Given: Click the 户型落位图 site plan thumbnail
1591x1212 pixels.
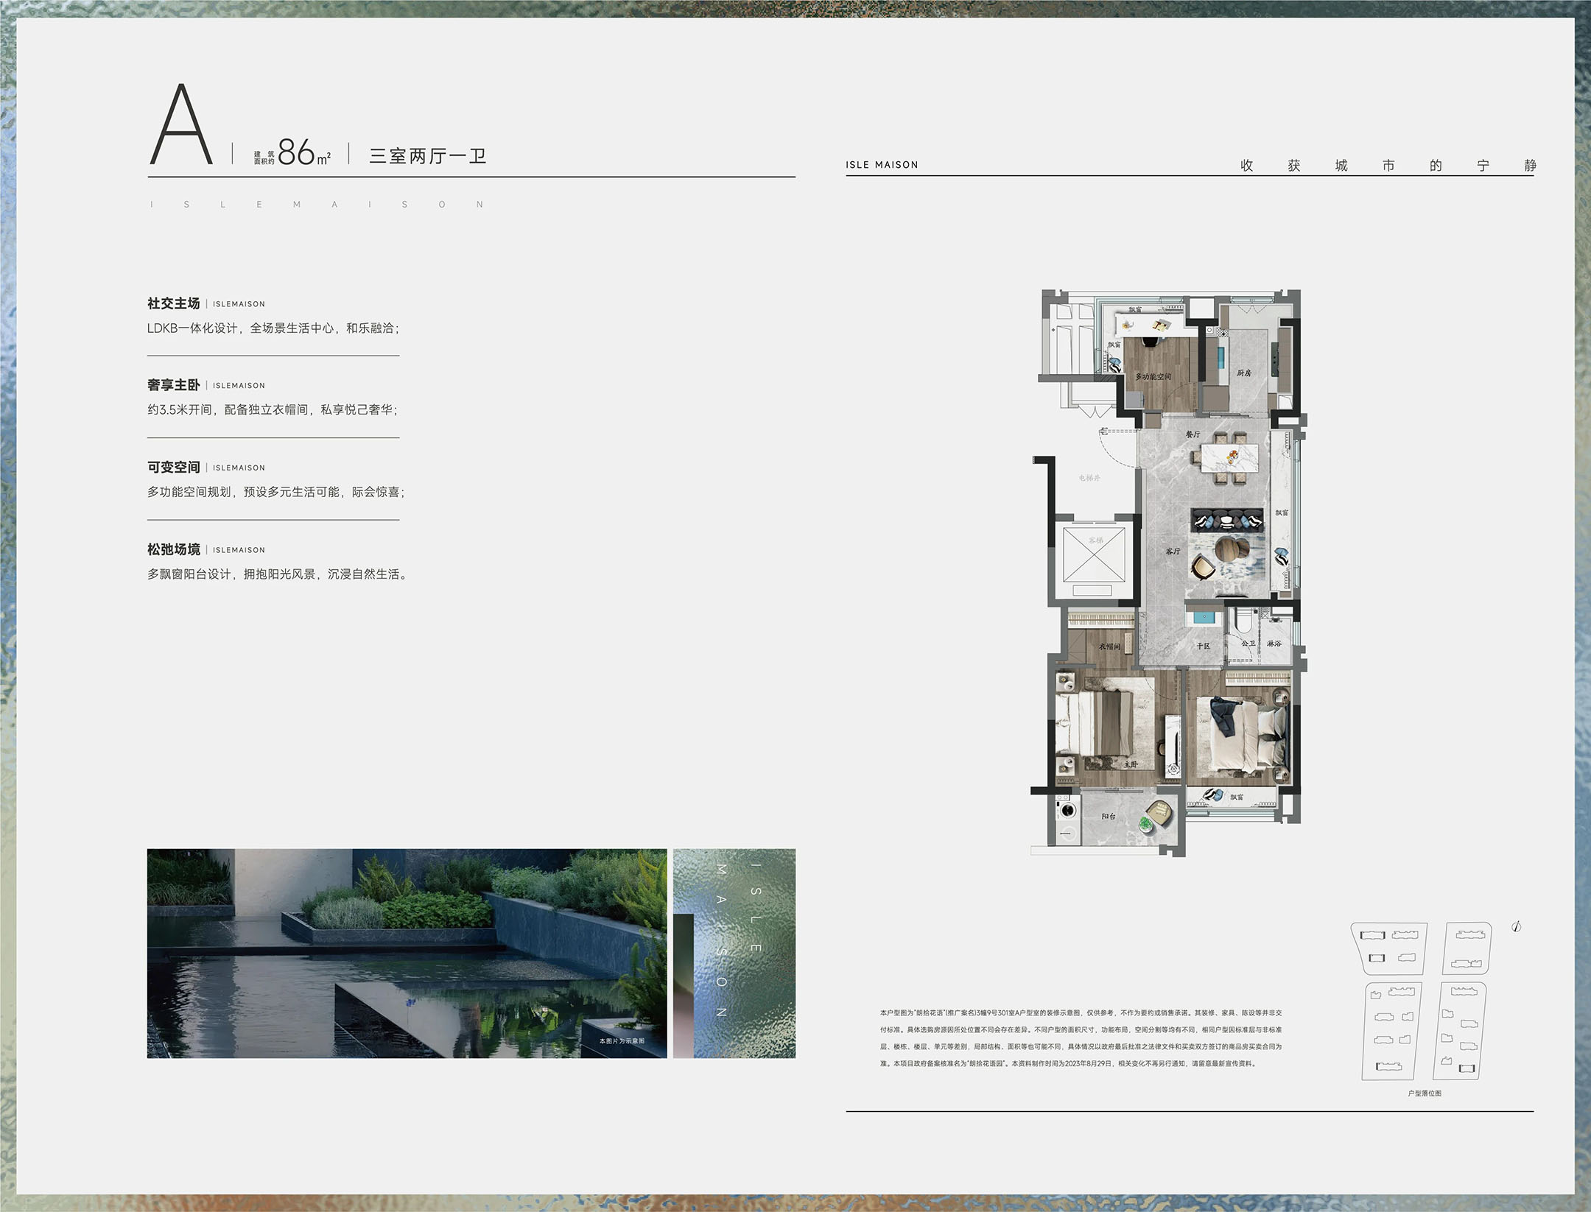Looking at the screenshot, I should pyautogui.click(x=1423, y=1001).
